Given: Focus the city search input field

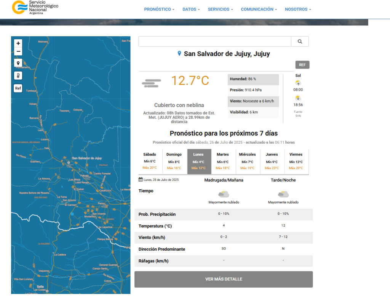Looking at the screenshot, I should (215, 42).
